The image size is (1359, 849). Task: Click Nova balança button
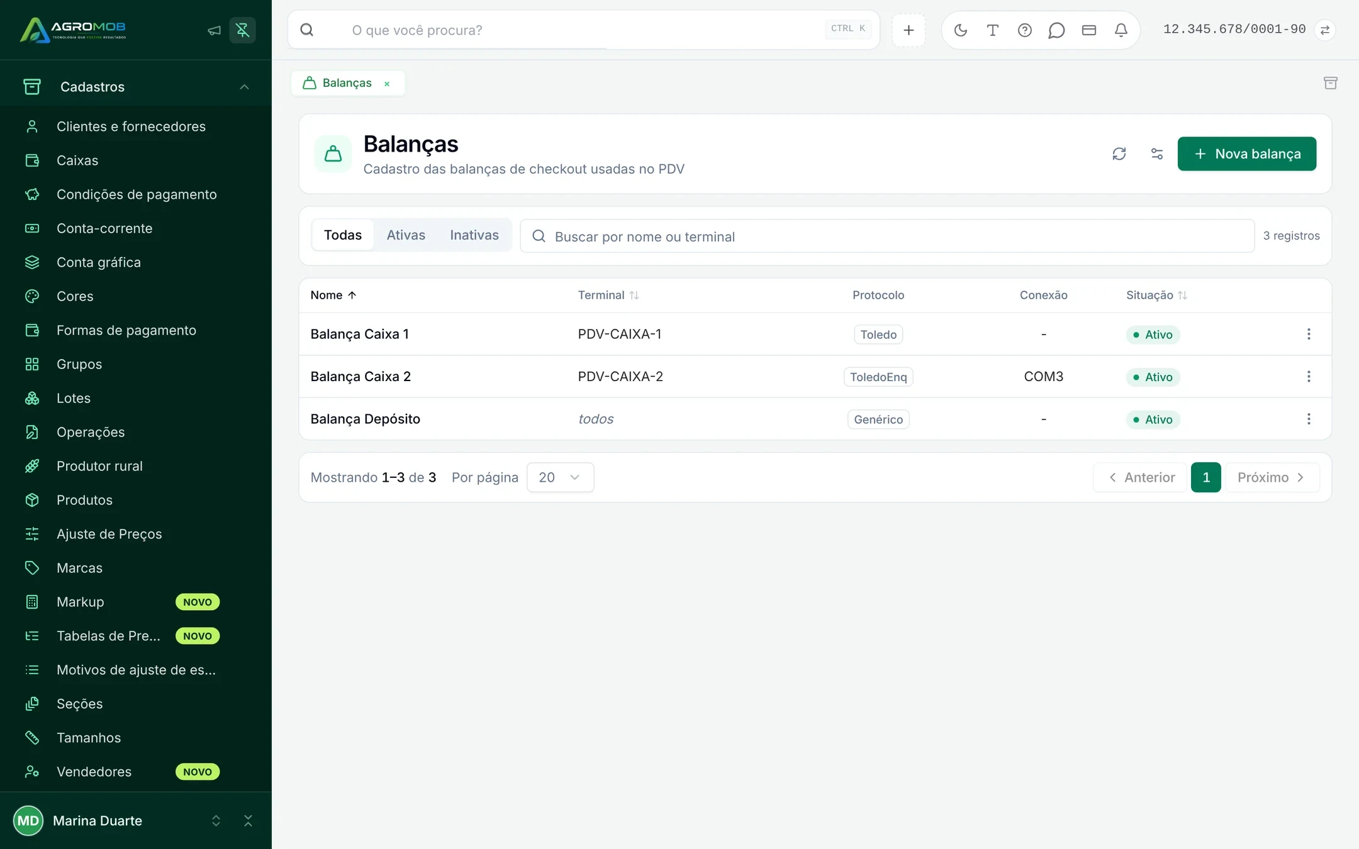(x=1246, y=153)
